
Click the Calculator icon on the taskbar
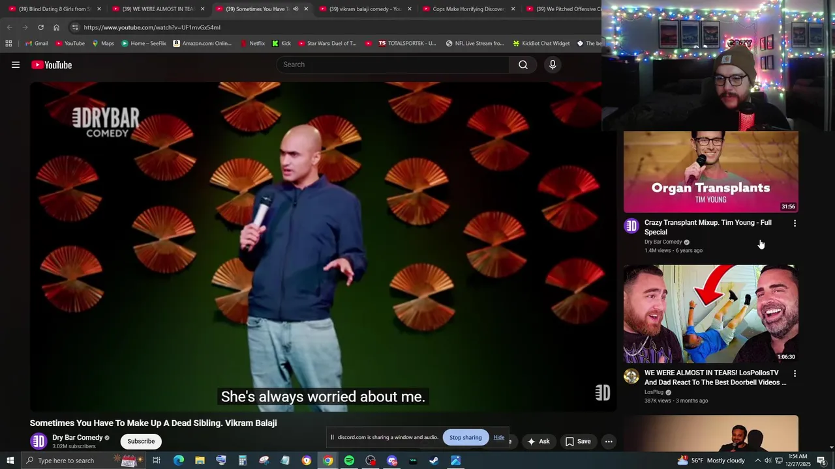[x=242, y=461]
